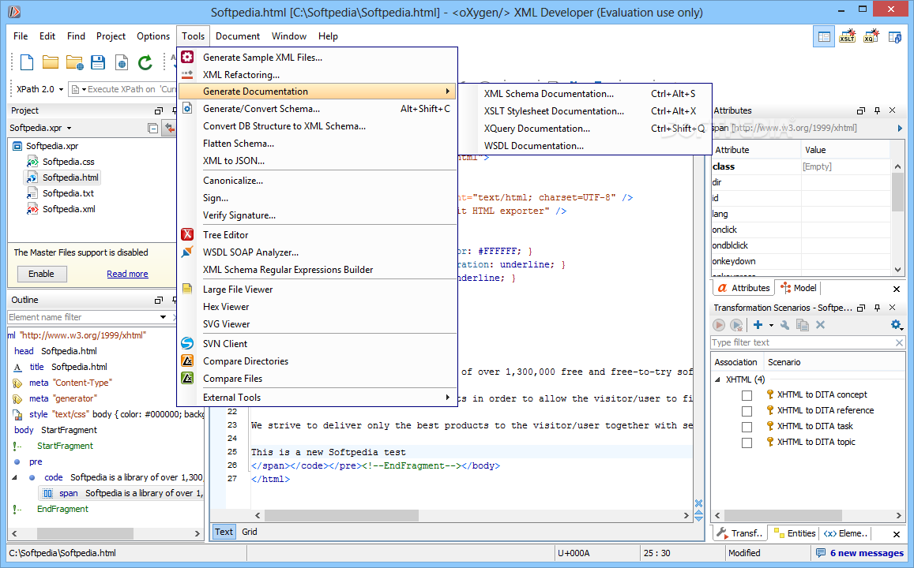Open the Element name filter dropdown
The width and height of the screenshot is (914, 568).
(163, 317)
